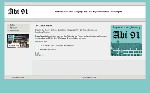
Task: Open the Augustine... Facebook page title
Action: click(x=20, y=36)
